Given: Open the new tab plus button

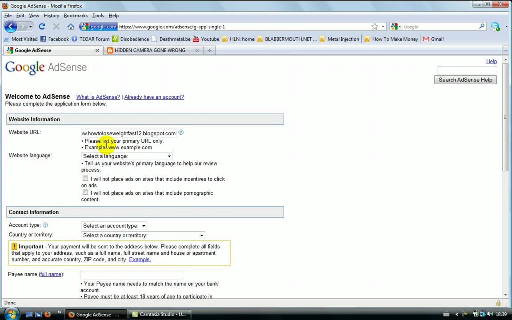Looking at the screenshot, I should click(x=209, y=50).
